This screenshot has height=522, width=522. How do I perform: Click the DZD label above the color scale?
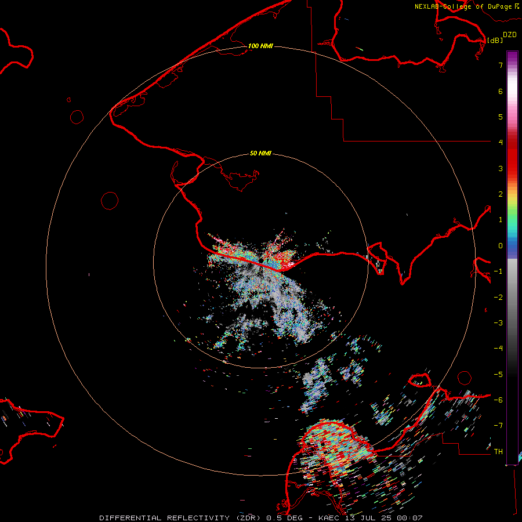coord(510,35)
